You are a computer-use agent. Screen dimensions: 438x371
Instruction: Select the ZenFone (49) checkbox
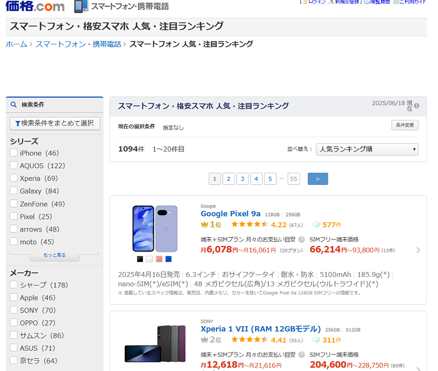(x=14, y=204)
